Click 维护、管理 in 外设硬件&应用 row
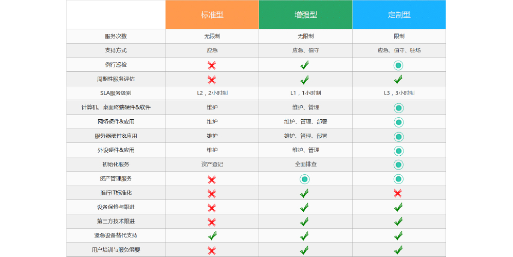The width and height of the screenshot is (513, 257). [x=305, y=150]
